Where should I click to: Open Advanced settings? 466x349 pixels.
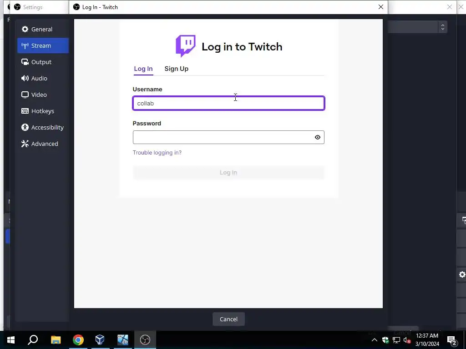[x=43, y=143]
